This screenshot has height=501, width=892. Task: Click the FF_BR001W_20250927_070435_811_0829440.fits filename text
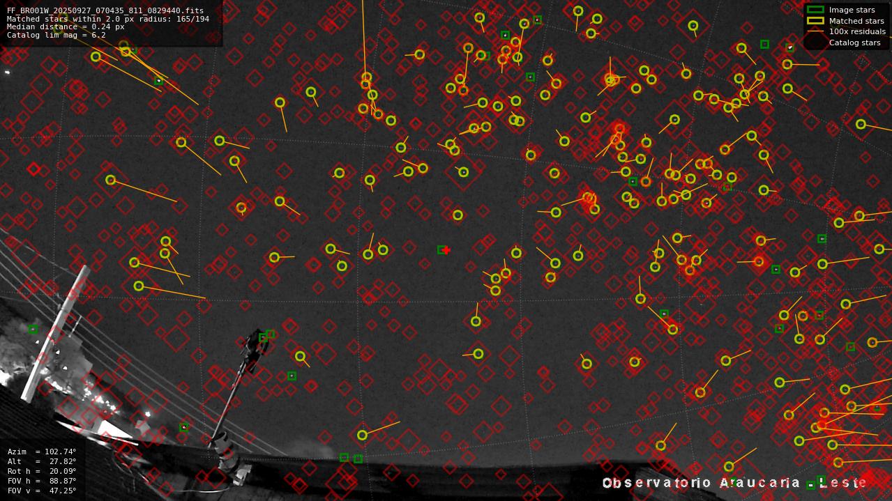coord(105,11)
